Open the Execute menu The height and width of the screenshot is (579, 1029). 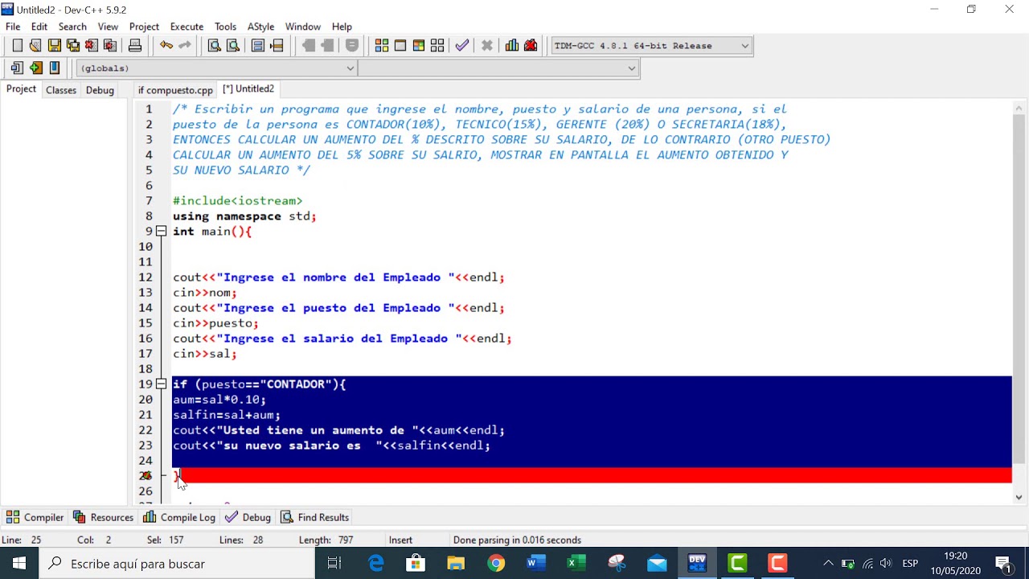coord(187,27)
